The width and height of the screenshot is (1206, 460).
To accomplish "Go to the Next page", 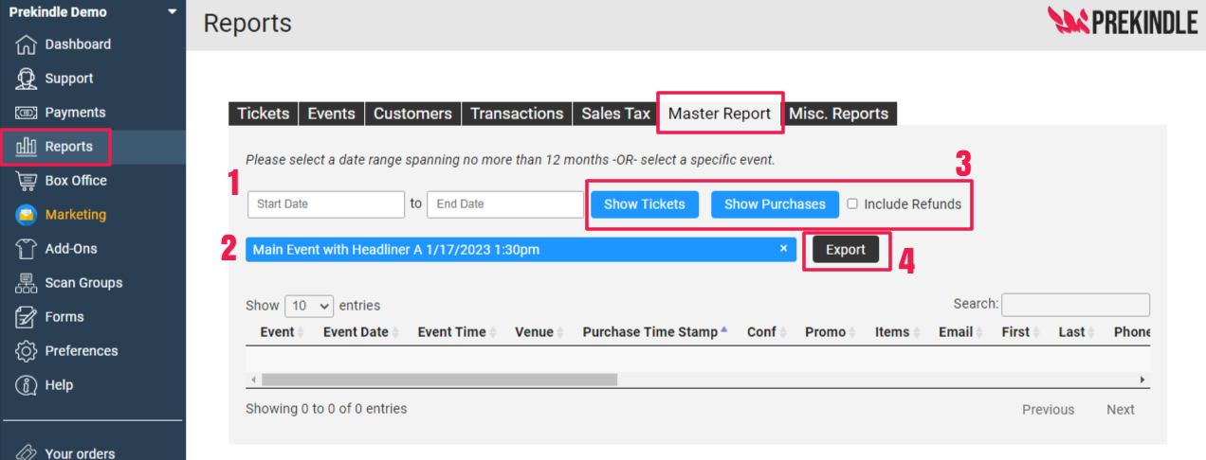I will click(1120, 410).
